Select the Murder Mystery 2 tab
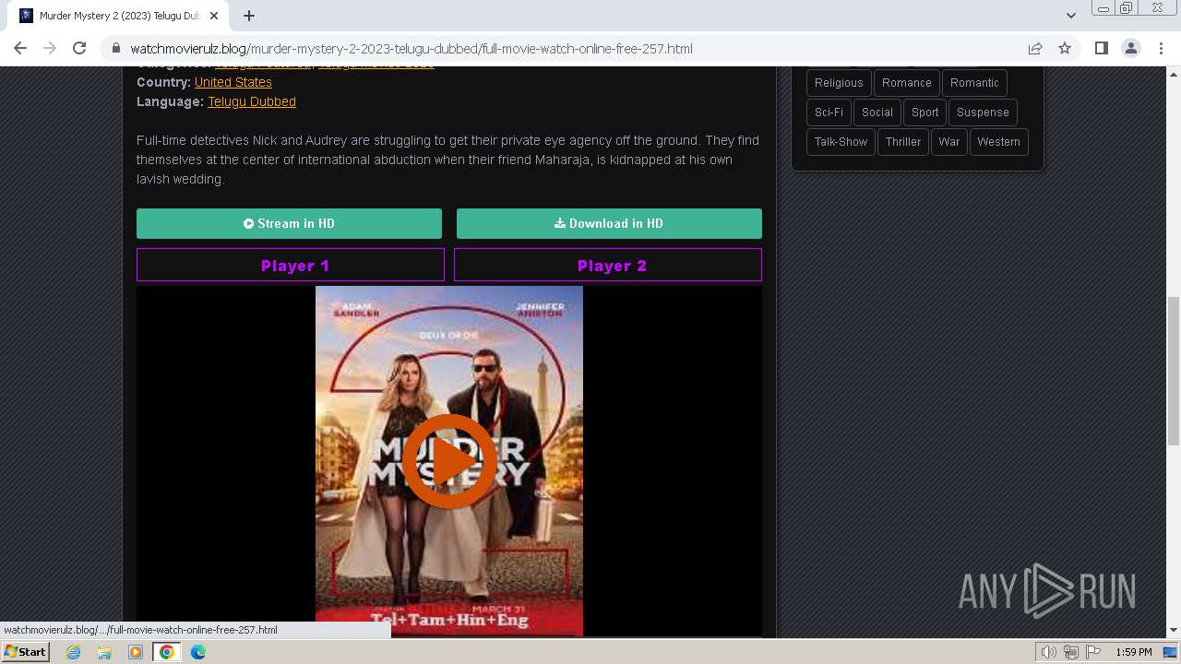Image resolution: width=1181 pixels, height=664 pixels. [x=118, y=16]
